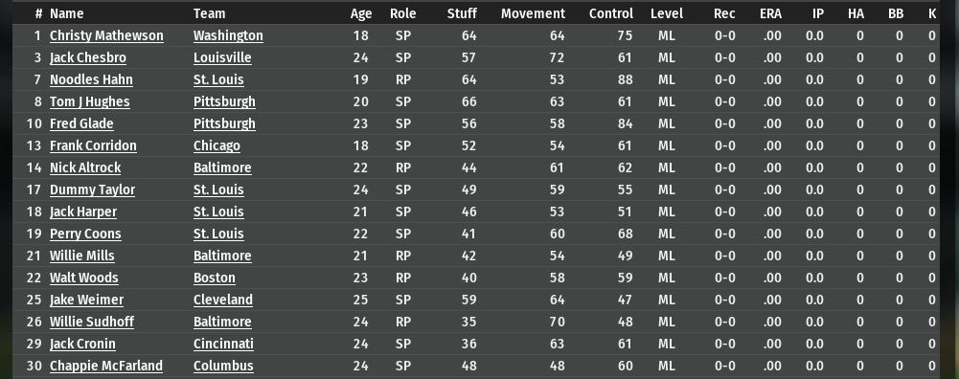The height and width of the screenshot is (379, 959).
Task: Open Louisville team page
Action: 222,57
